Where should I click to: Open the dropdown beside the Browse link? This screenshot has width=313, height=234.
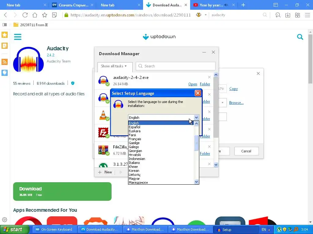click(x=223, y=103)
